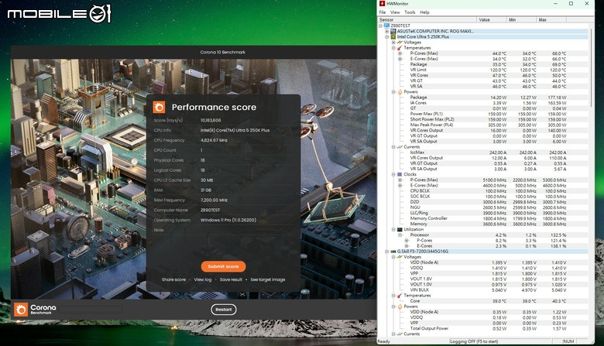Open the Tools menu in HWMonitor
604x346 pixels.
410,12
